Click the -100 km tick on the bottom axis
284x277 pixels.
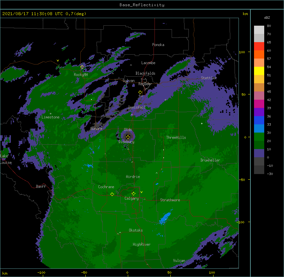pyautogui.click(x=41, y=272)
